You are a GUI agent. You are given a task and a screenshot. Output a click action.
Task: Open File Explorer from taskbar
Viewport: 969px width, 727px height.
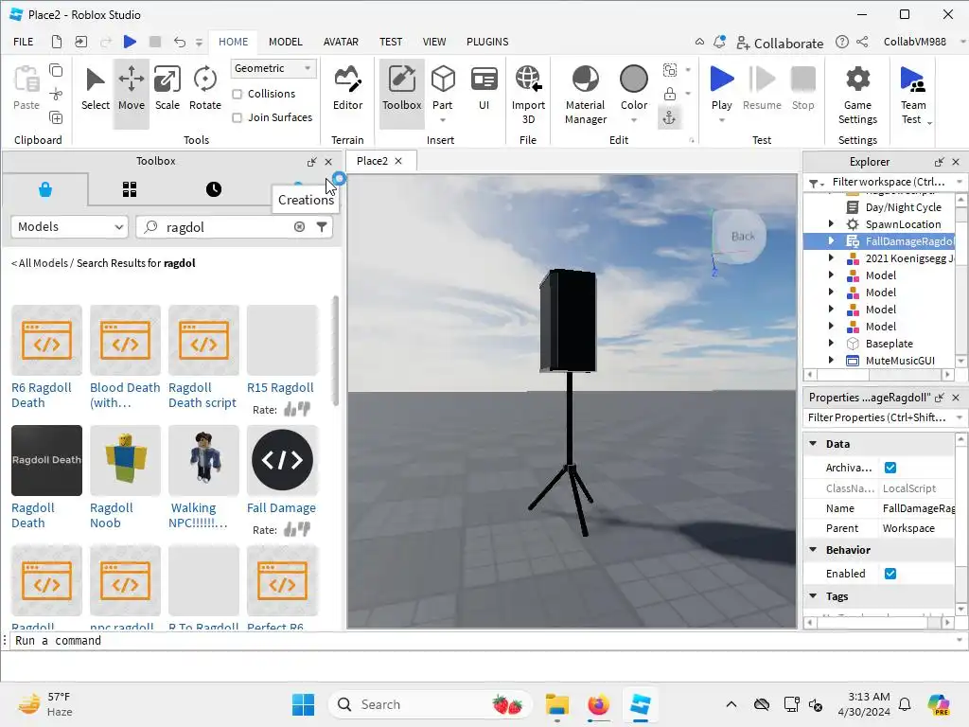(556, 704)
